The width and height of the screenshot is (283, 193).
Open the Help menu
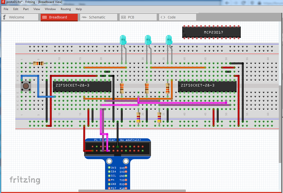[79, 9]
